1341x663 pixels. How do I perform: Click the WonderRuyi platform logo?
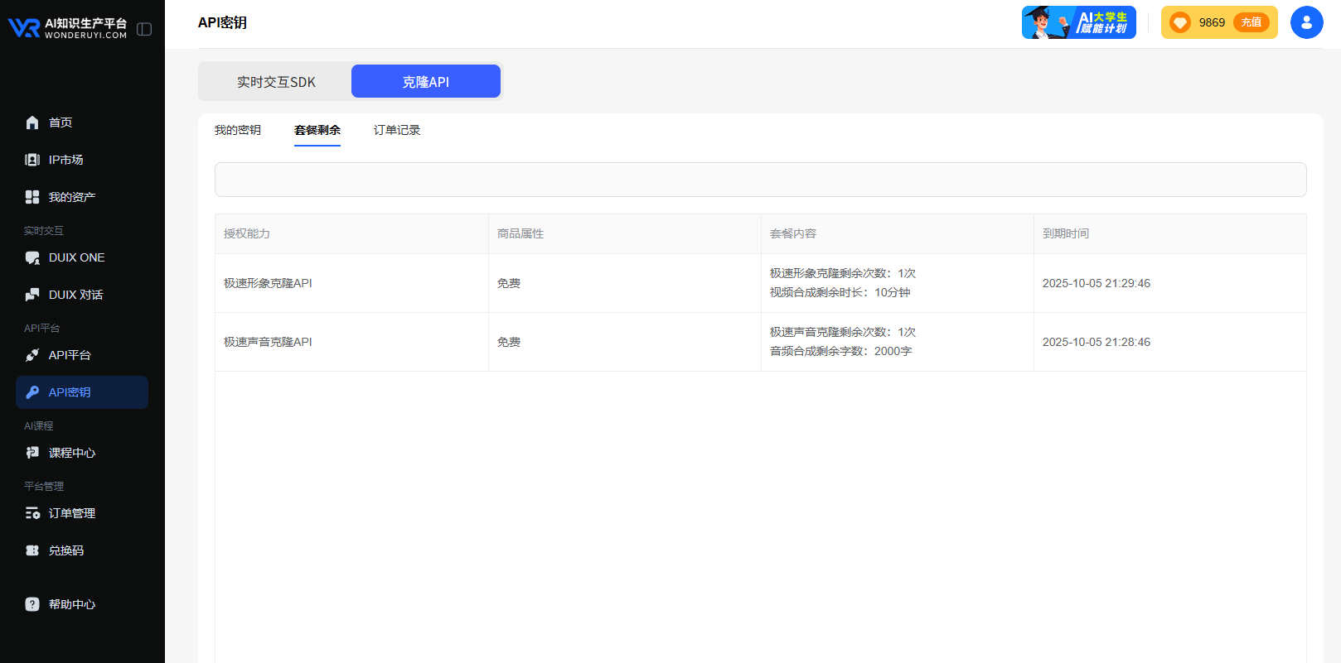tap(68, 28)
